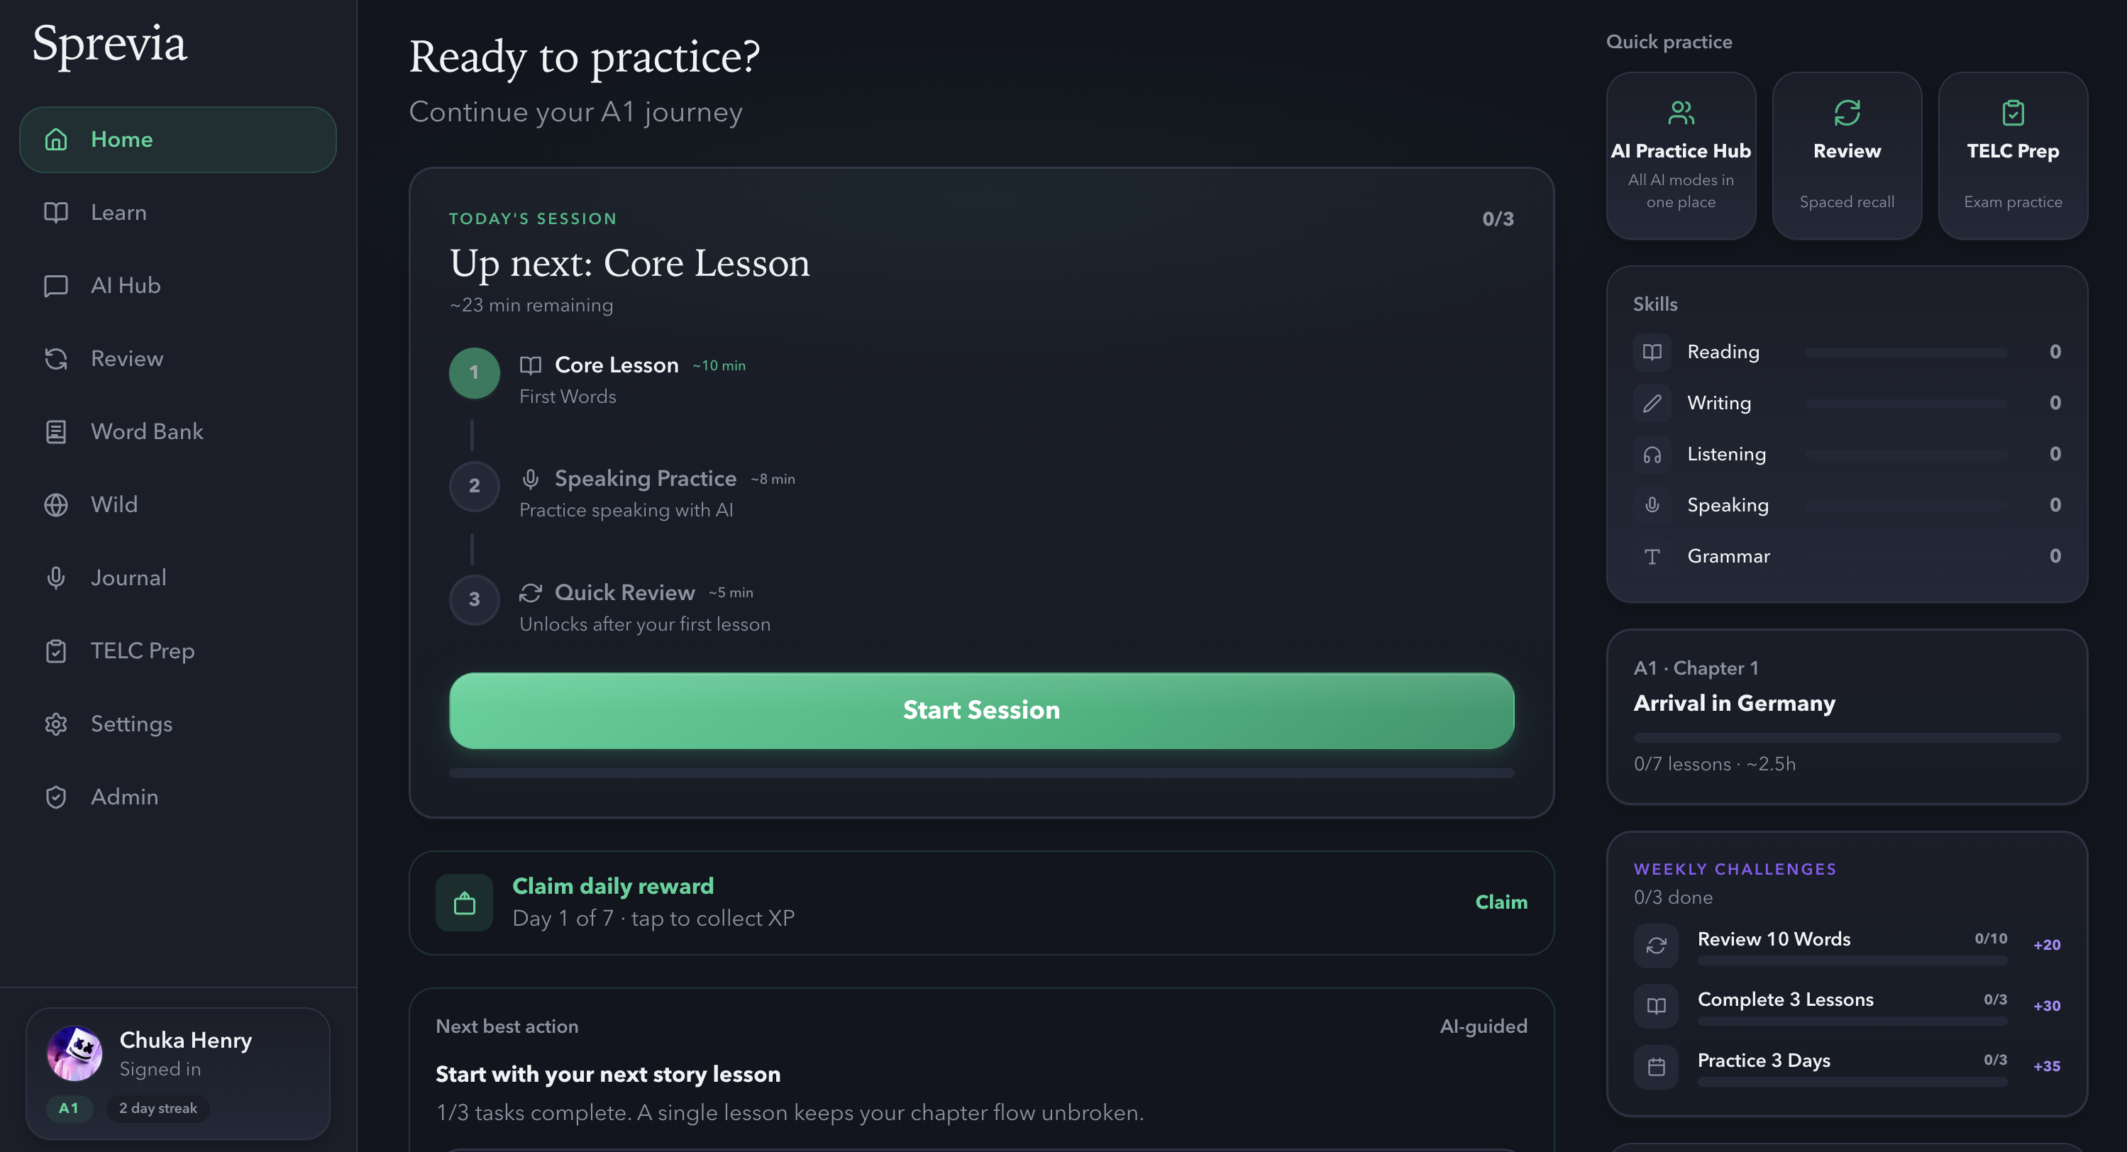Open the AI Hub chat icon
The width and height of the screenshot is (2127, 1152).
point(55,286)
